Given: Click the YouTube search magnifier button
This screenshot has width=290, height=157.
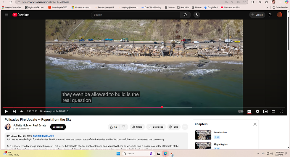Looking at the screenshot, I should click(x=185, y=15).
